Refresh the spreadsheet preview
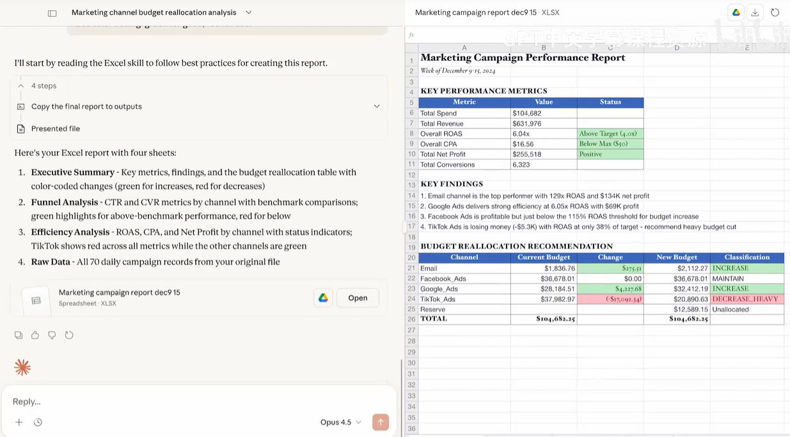The image size is (790, 437). coord(775,13)
